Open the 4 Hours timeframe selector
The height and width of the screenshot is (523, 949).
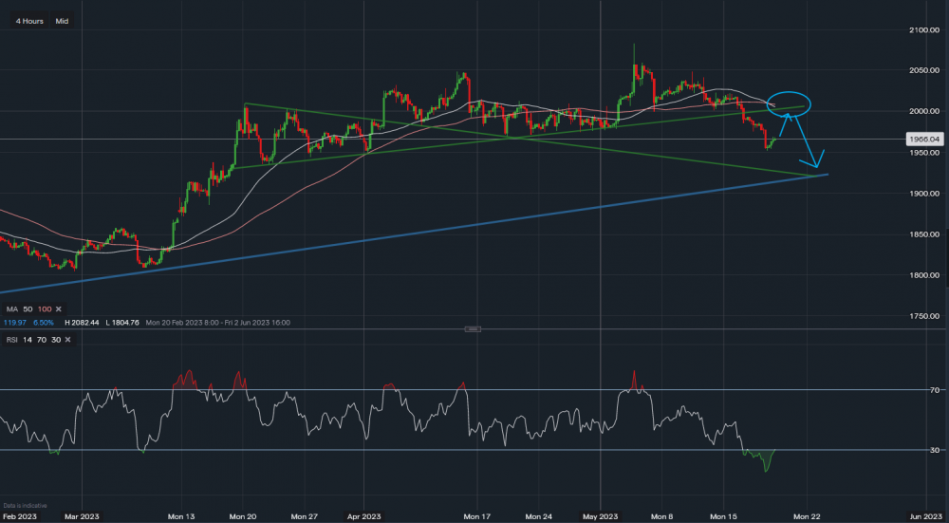(28, 20)
